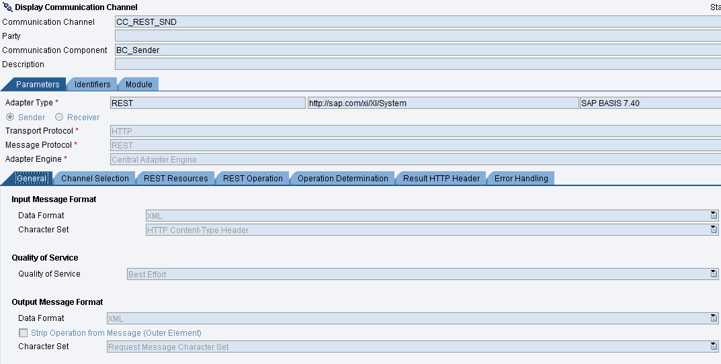Click the Communication Component field
The height and width of the screenshot is (364, 721).
click(x=417, y=50)
